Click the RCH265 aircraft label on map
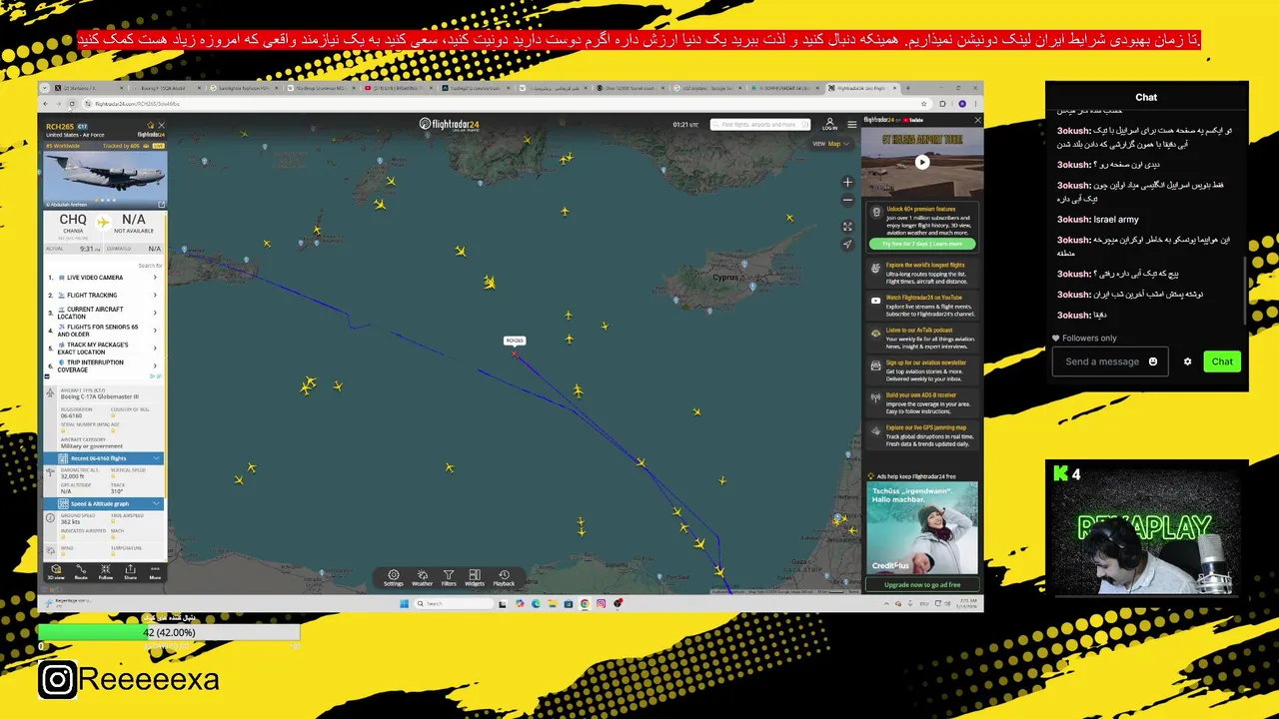The image size is (1279, 719). coord(515,341)
